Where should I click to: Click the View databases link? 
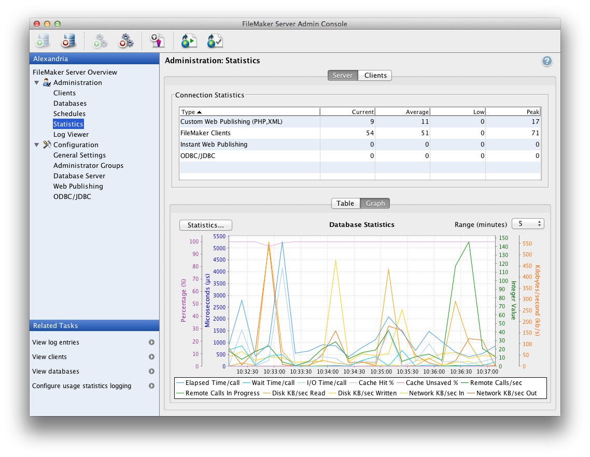point(55,371)
